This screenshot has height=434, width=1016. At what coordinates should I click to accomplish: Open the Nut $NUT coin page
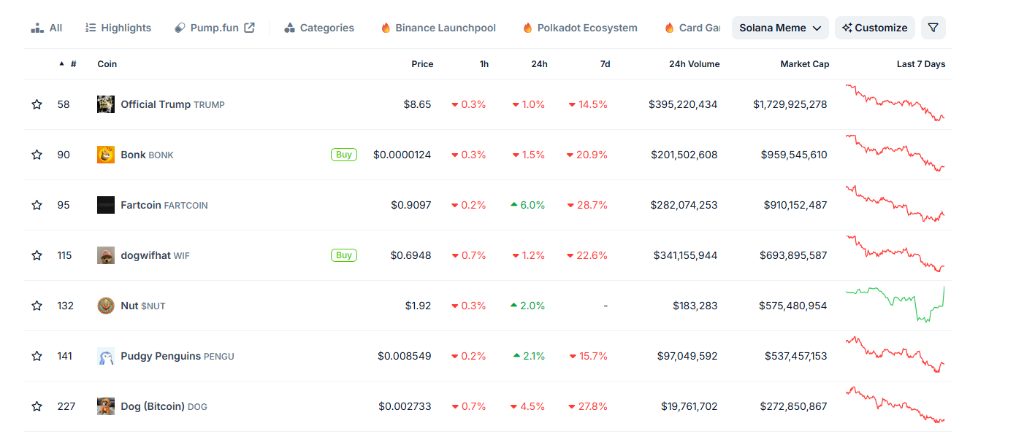tap(143, 306)
